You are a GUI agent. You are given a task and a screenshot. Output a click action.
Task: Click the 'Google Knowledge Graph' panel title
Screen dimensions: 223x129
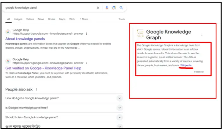pos(169,35)
